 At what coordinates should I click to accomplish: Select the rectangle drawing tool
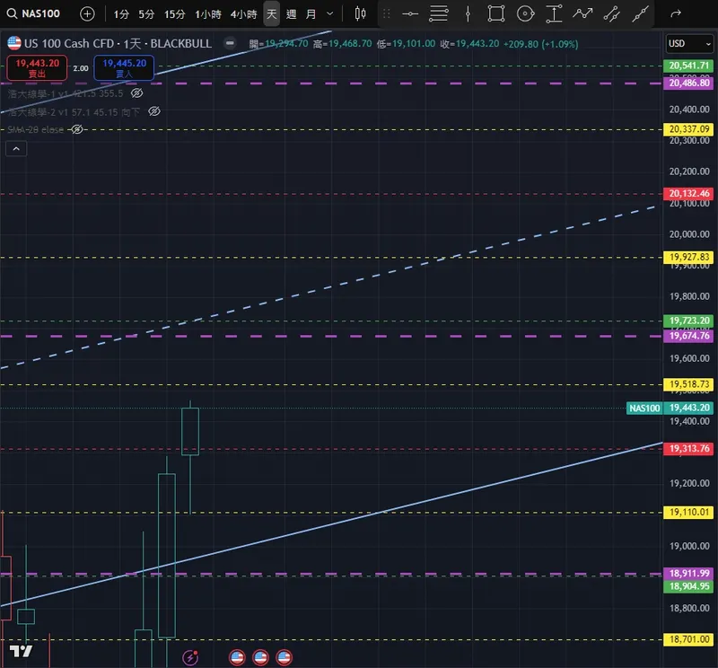click(496, 13)
